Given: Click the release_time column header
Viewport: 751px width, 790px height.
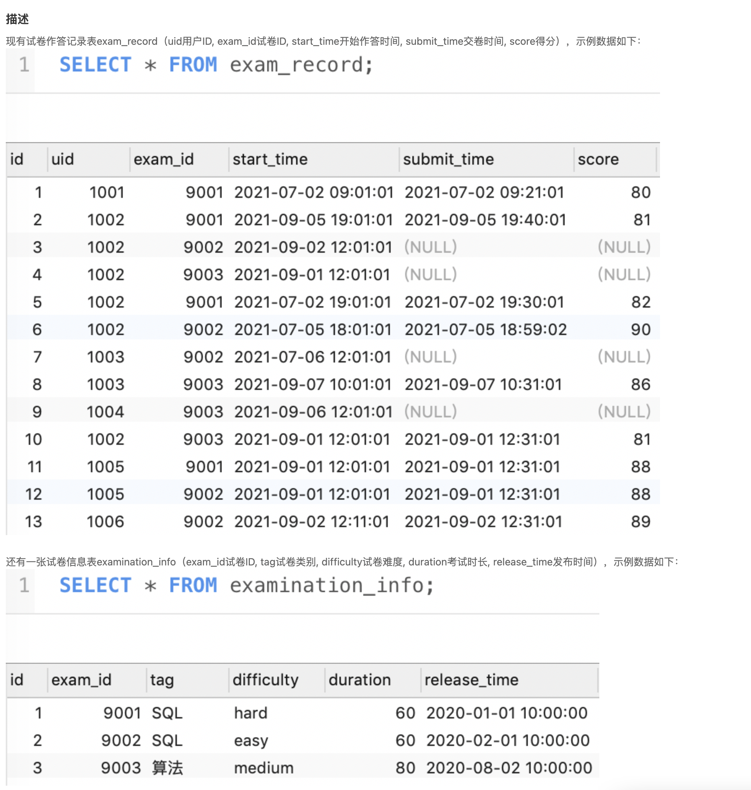Looking at the screenshot, I should point(471,680).
